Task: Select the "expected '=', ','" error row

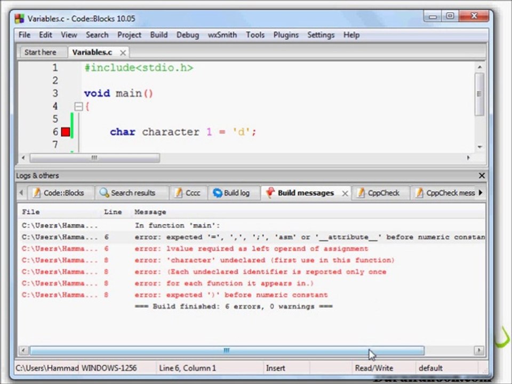Action: tap(252, 237)
